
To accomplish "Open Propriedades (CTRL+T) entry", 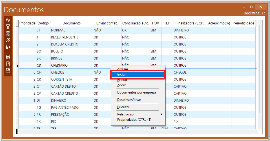I will [134, 120].
